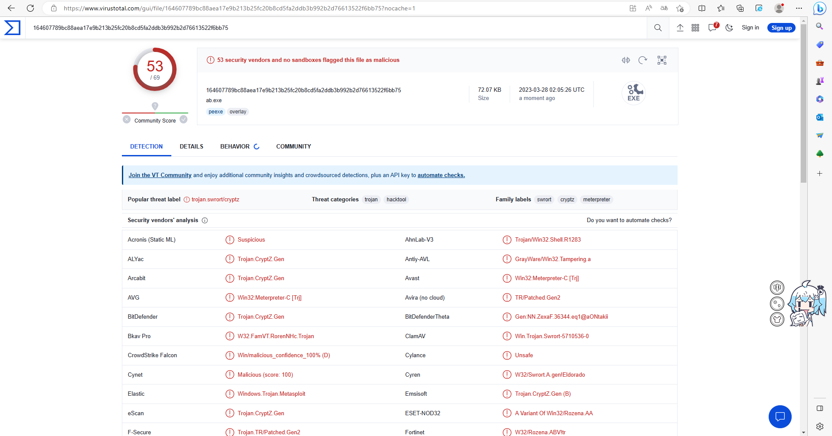This screenshot has width=832, height=436.
Task: Click the sidebar search magnifier icon
Action: 819,26
